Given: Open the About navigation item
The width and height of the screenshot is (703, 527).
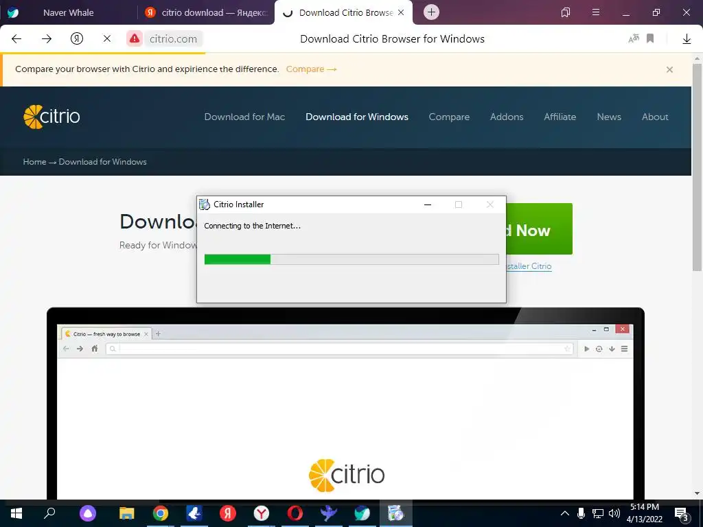Looking at the screenshot, I should pyautogui.click(x=655, y=117).
